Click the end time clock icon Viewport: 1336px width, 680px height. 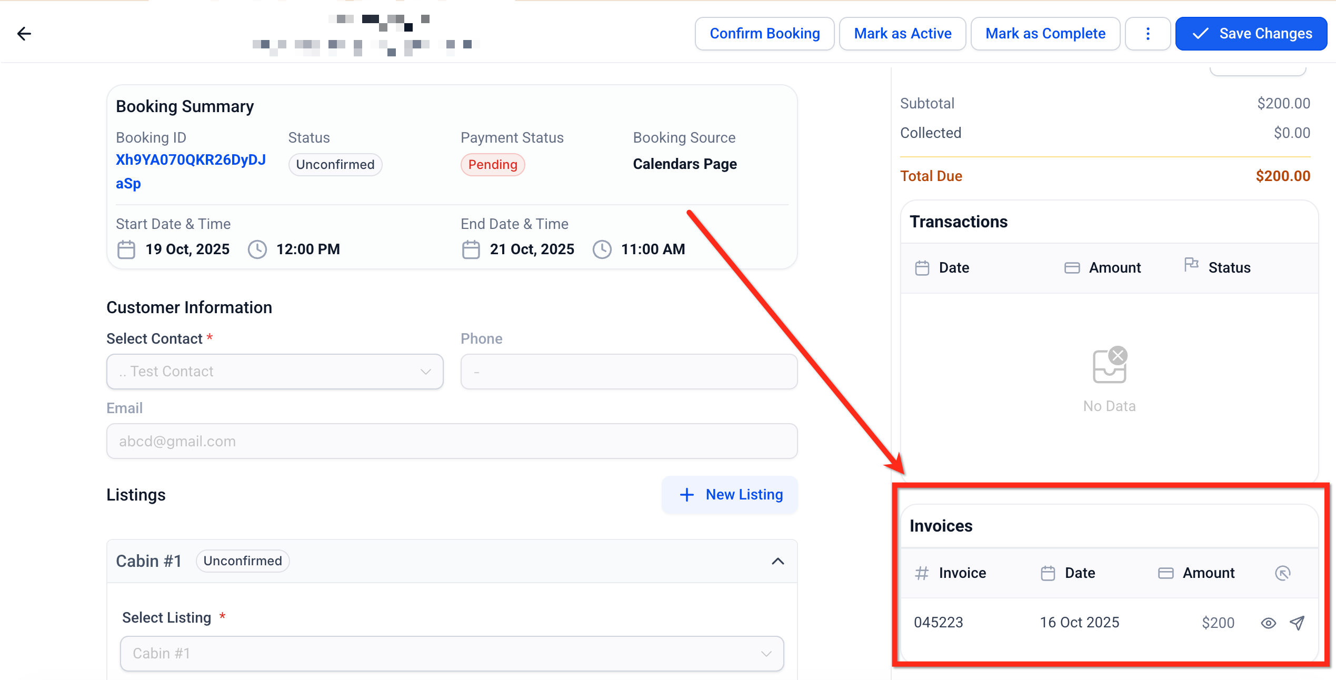click(602, 249)
